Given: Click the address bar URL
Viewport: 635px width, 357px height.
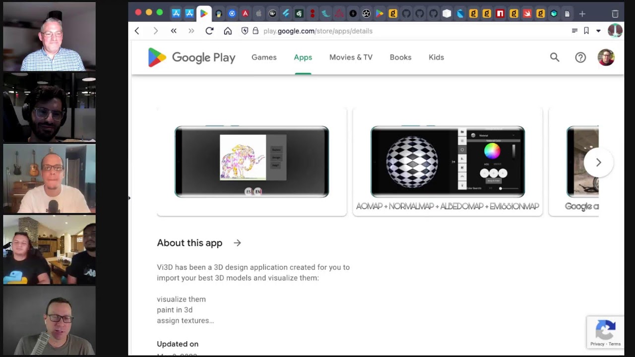Looking at the screenshot, I should (x=318, y=31).
